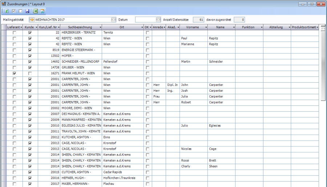
Task: Click the orange arrow icon beside WEIHNACHTEN 2017
Action: (x=32, y=20)
